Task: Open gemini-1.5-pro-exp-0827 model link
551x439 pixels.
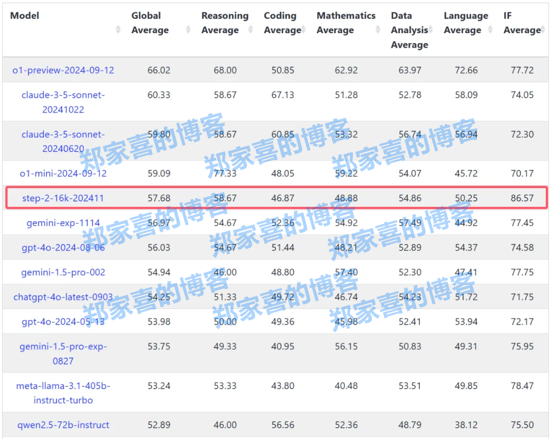Action: coord(63,353)
